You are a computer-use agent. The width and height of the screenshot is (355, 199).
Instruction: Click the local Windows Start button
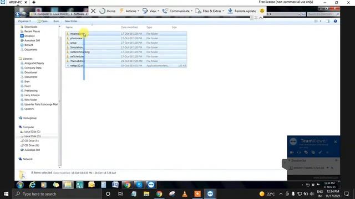[x=6, y=194]
